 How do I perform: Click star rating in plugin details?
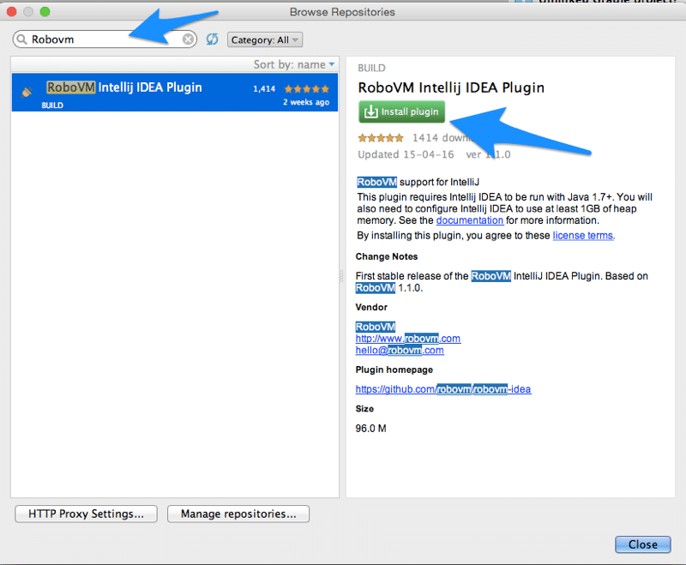tap(381, 138)
